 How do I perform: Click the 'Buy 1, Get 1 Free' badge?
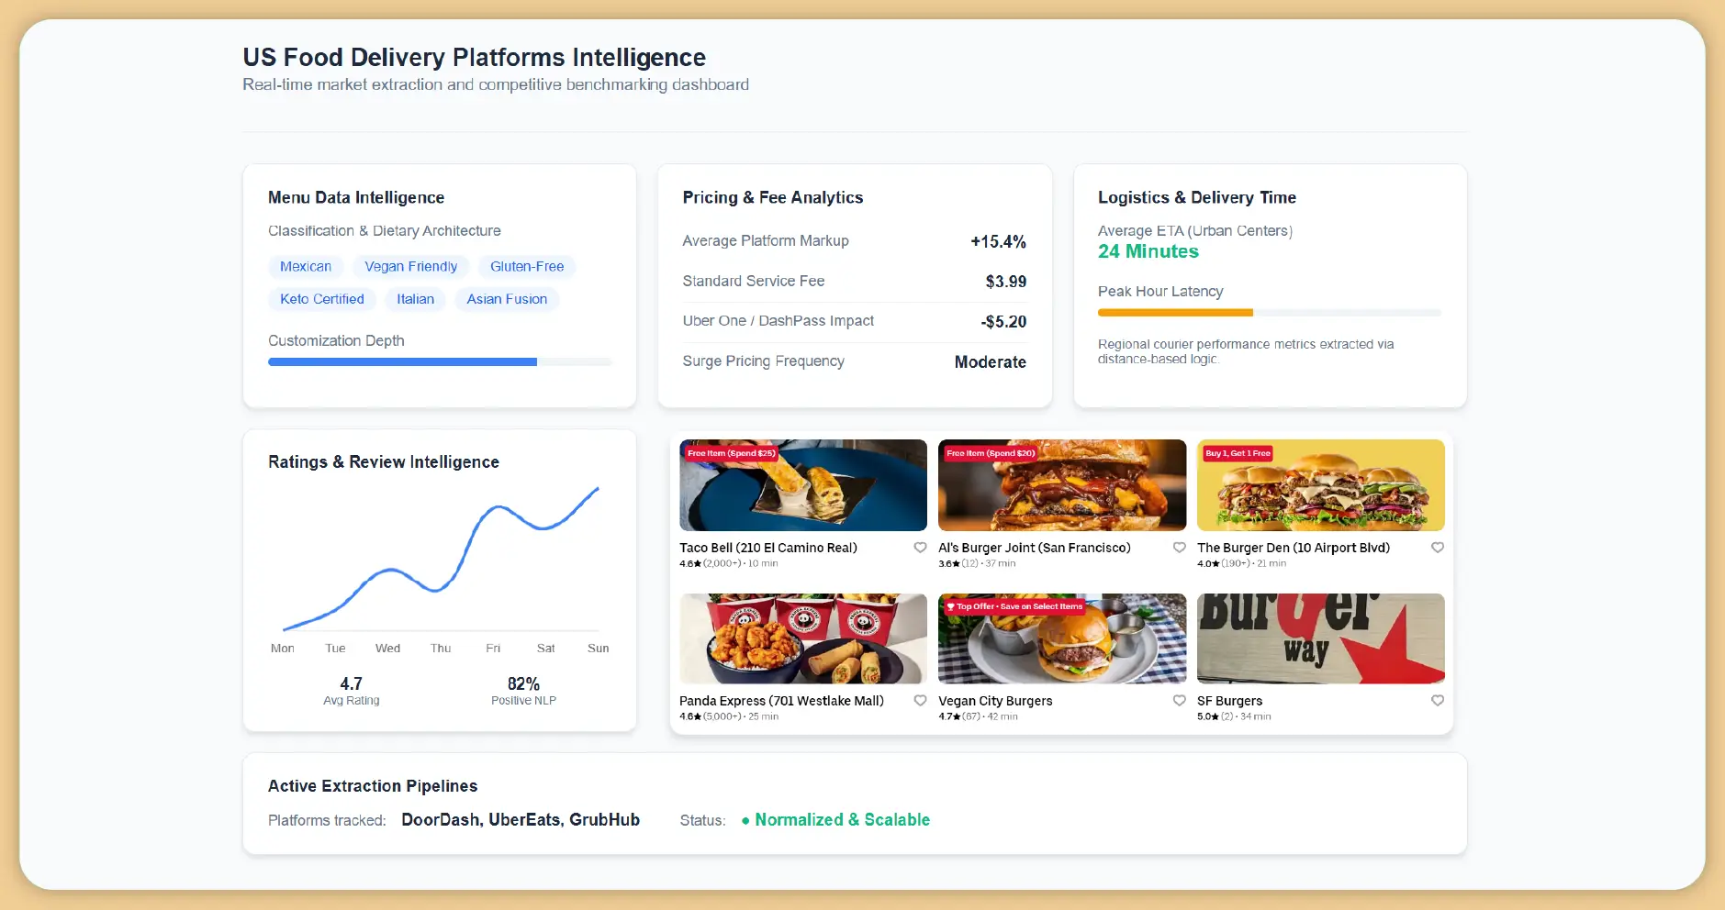[1238, 453]
